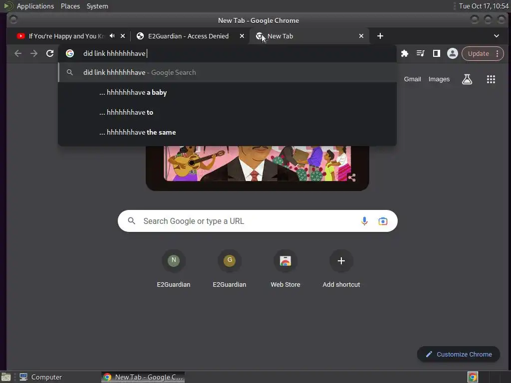Expand the tab search chevron
Image resolution: width=511 pixels, height=383 pixels.
tap(497, 36)
